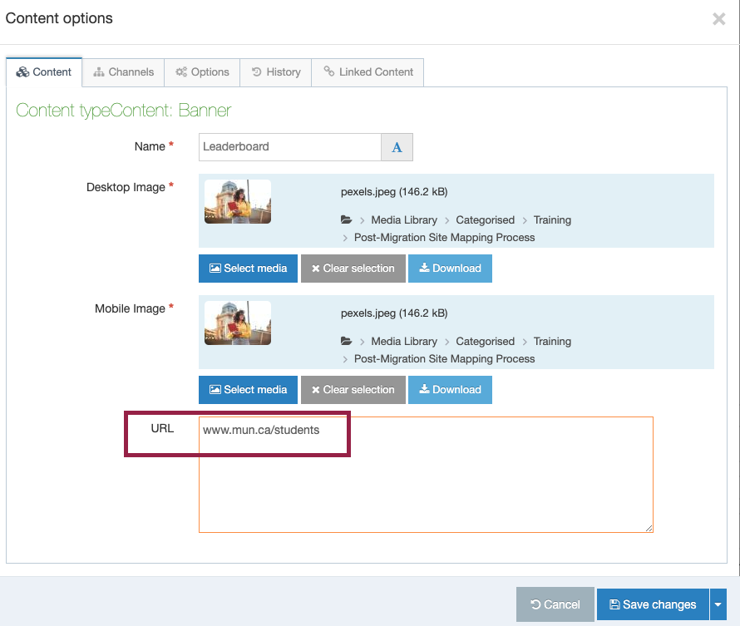The image size is (740, 626).
Task: Clear selection for Desktop Image
Action: pos(353,269)
